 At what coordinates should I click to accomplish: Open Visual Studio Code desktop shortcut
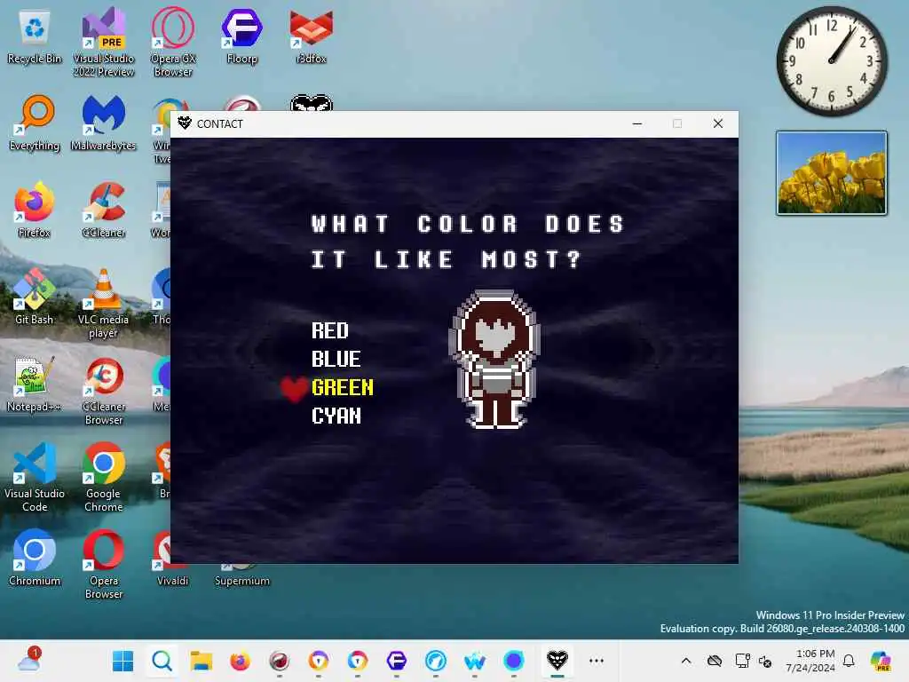click(35, 478)
